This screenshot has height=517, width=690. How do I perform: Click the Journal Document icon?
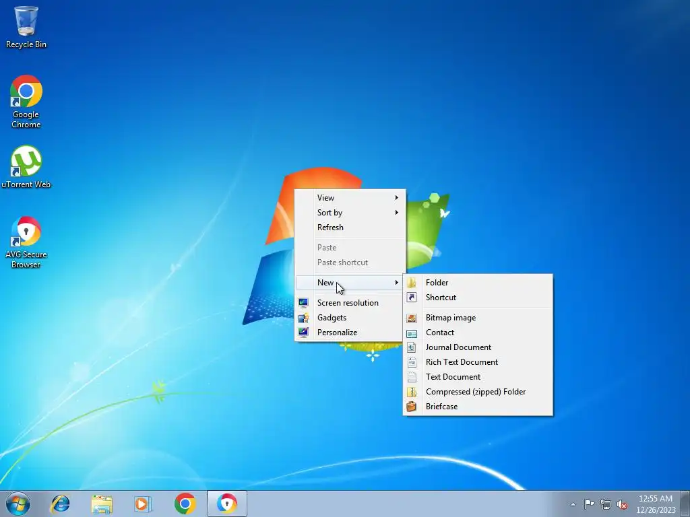pos(412,348)
